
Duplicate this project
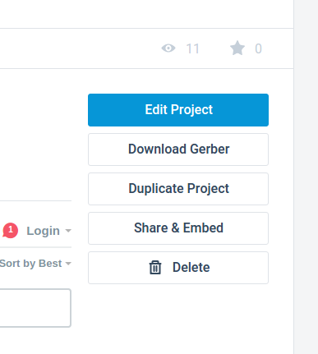click(178, 189)
